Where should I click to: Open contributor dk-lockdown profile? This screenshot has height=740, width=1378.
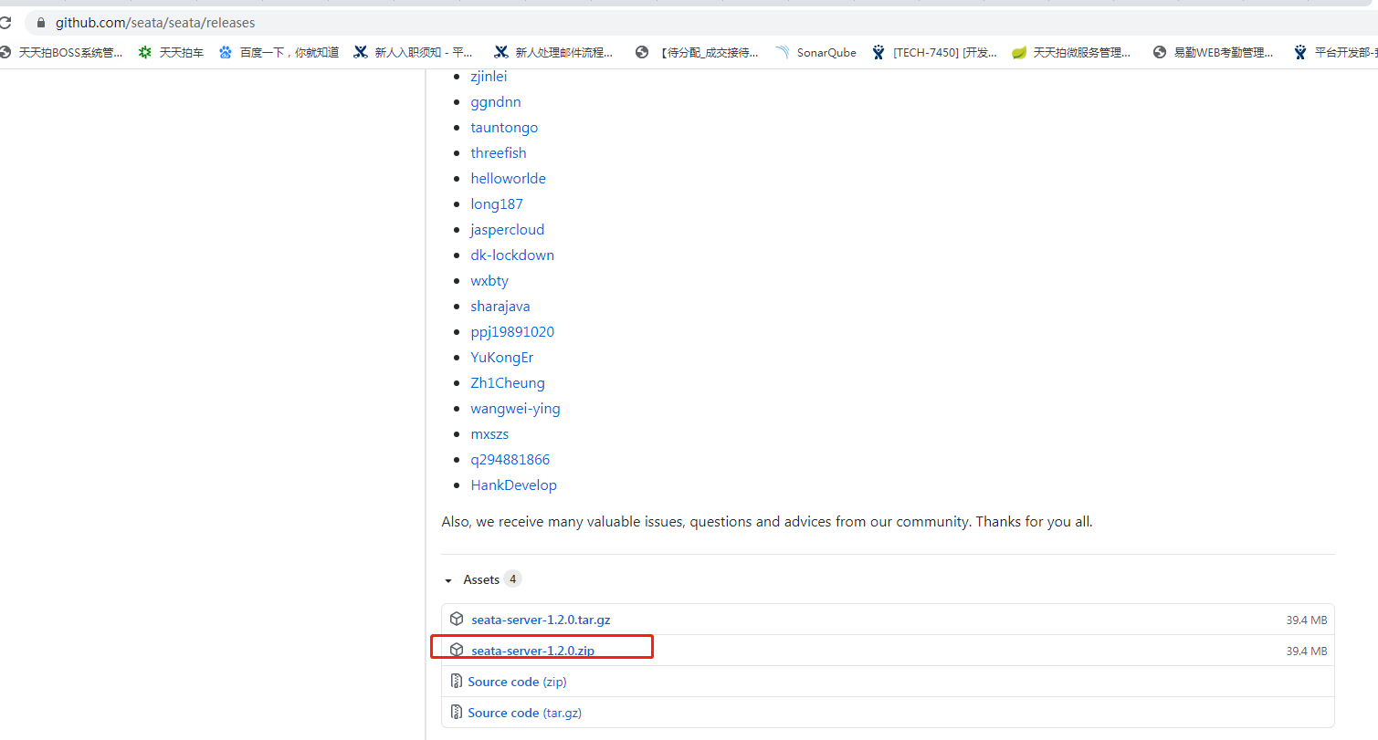pos(512,255)
